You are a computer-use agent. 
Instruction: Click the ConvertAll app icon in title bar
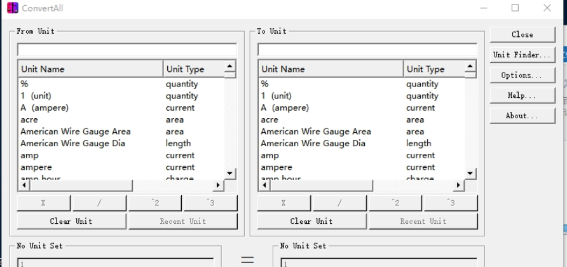click(x=11, y=8)
